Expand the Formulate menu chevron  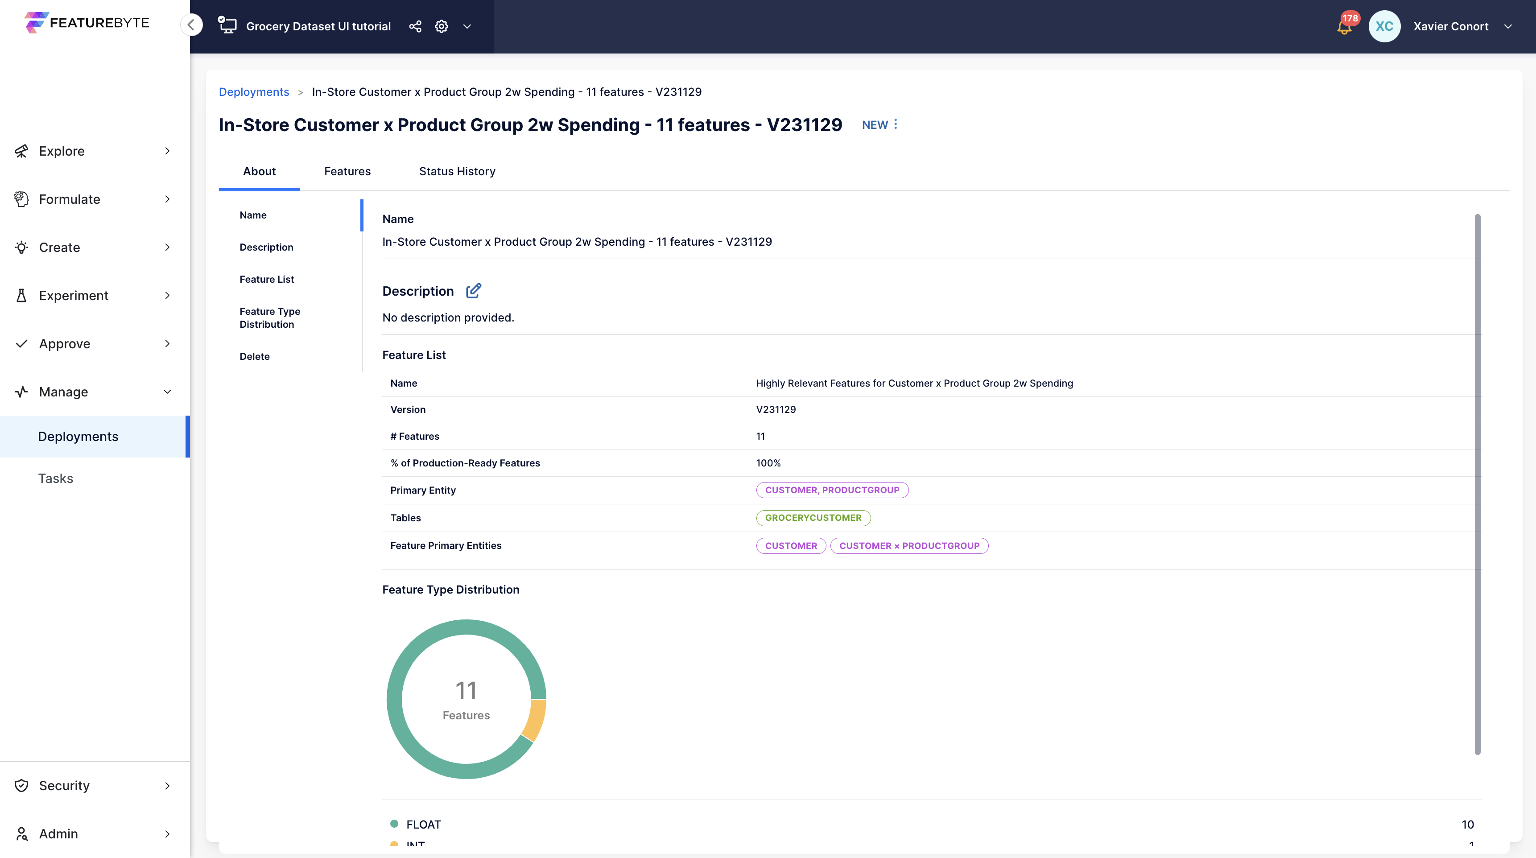(168, 199)
